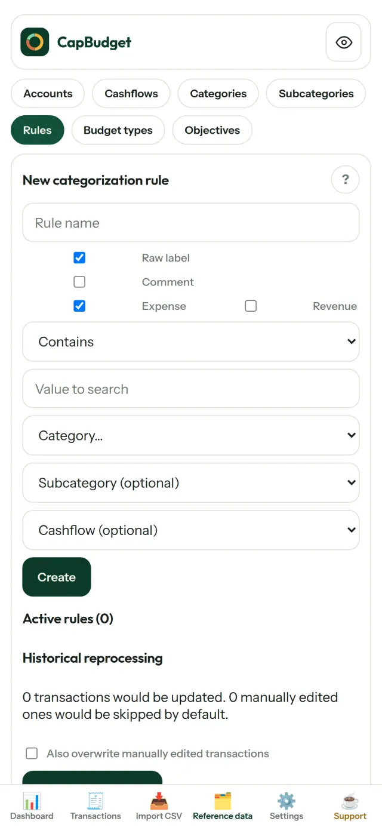Image resolution: width=382 pixels, height=827 pixels.
Task: Uncheck the Raw label checkbox
Action: click(x=79, y=258)
